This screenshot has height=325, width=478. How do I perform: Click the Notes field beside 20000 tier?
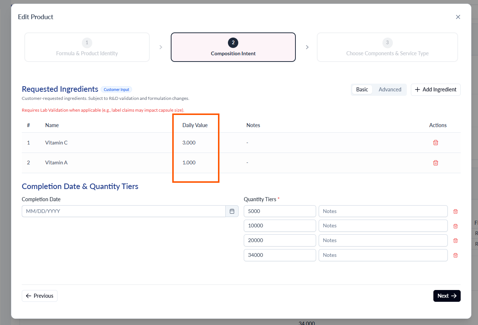383,240
